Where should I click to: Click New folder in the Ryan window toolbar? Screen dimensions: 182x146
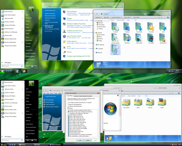(136, 17)
